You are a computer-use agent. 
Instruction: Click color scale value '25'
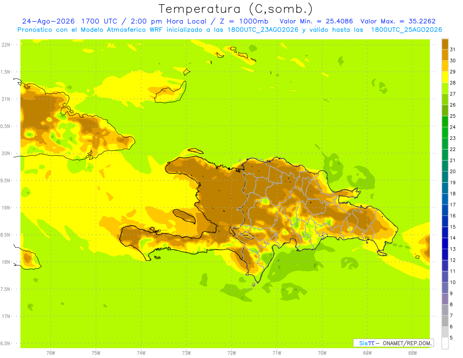(x=453, y=116)
